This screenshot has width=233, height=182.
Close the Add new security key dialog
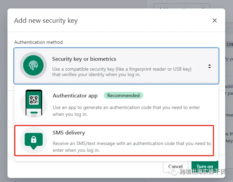tap(214, 20)
